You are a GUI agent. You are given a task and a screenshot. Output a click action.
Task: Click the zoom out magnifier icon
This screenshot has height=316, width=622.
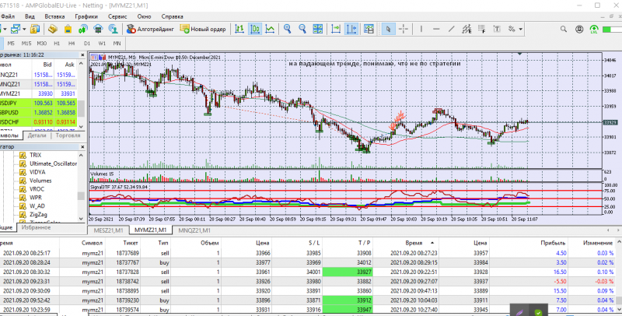tap(302, 29)
